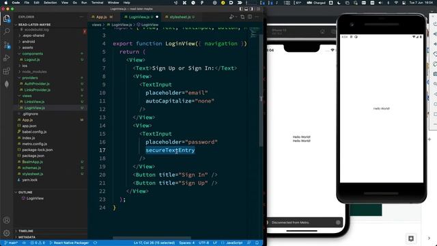
Task: Open the Selection menu in menu bar
Action: 50,3
